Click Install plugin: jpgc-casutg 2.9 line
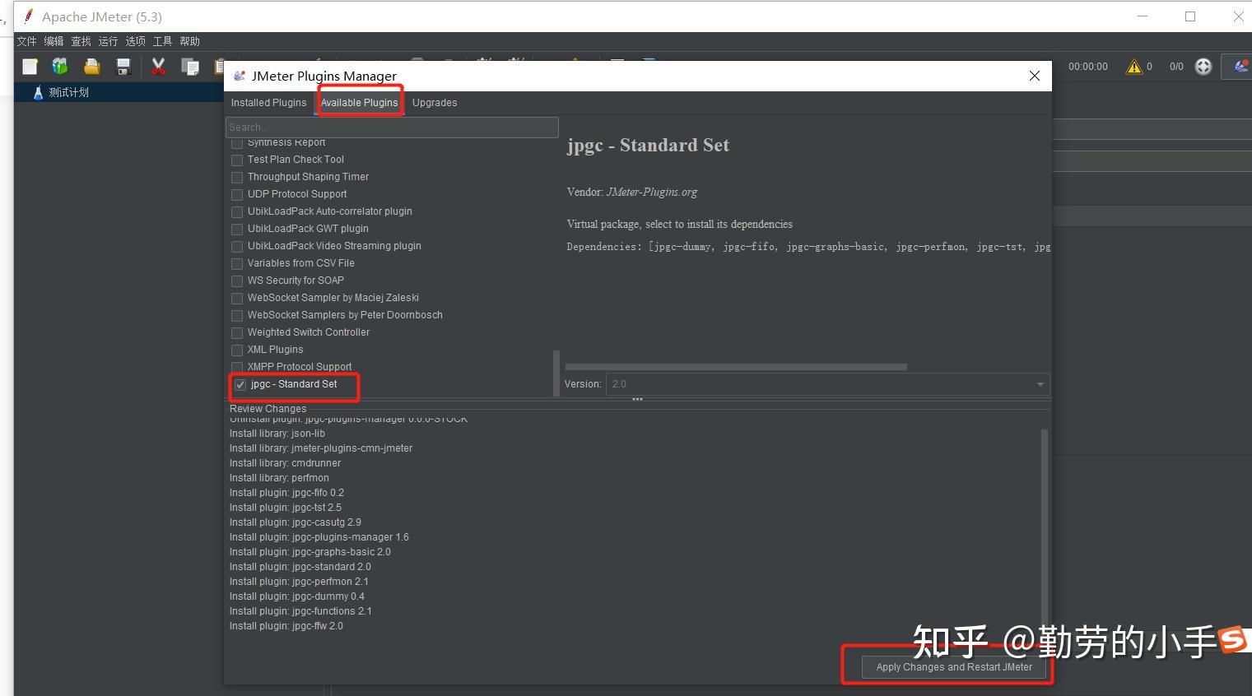1252x696 pixels. point(296,522)
